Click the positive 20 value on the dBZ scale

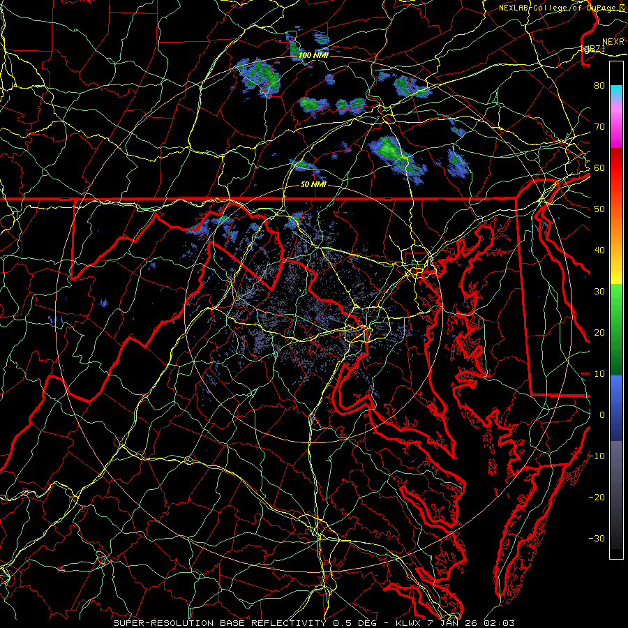599,332
